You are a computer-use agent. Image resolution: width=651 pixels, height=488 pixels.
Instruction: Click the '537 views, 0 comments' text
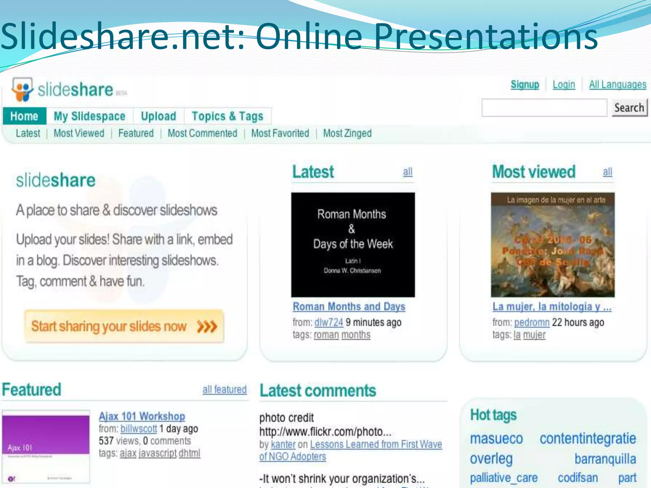point(145,441)
